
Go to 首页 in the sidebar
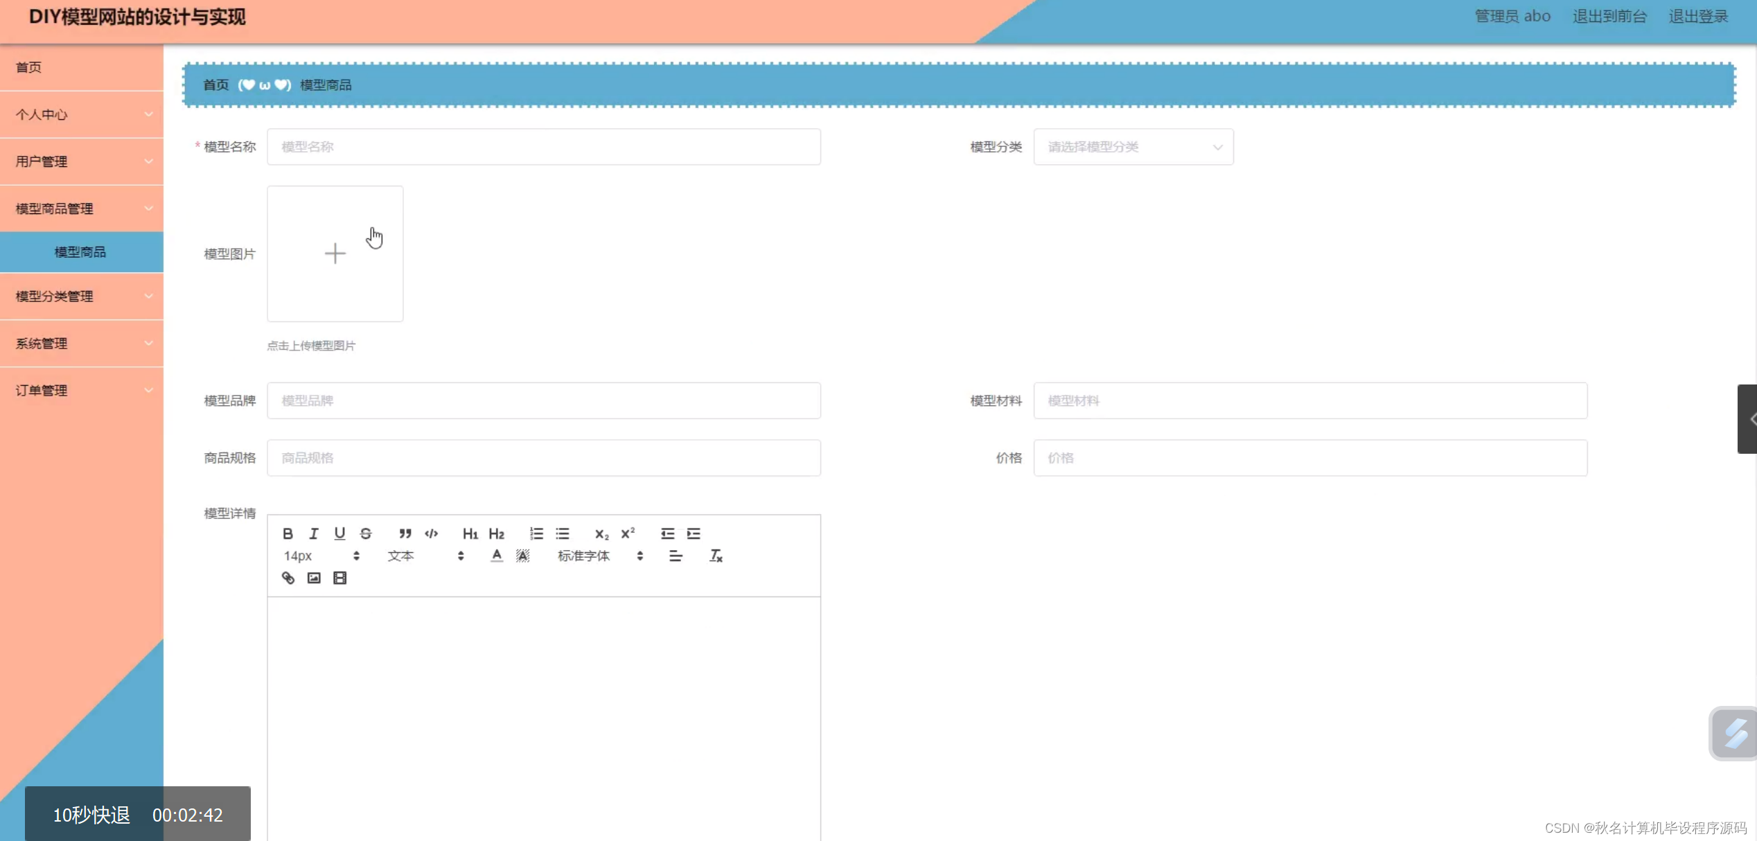tap(82, 67)
